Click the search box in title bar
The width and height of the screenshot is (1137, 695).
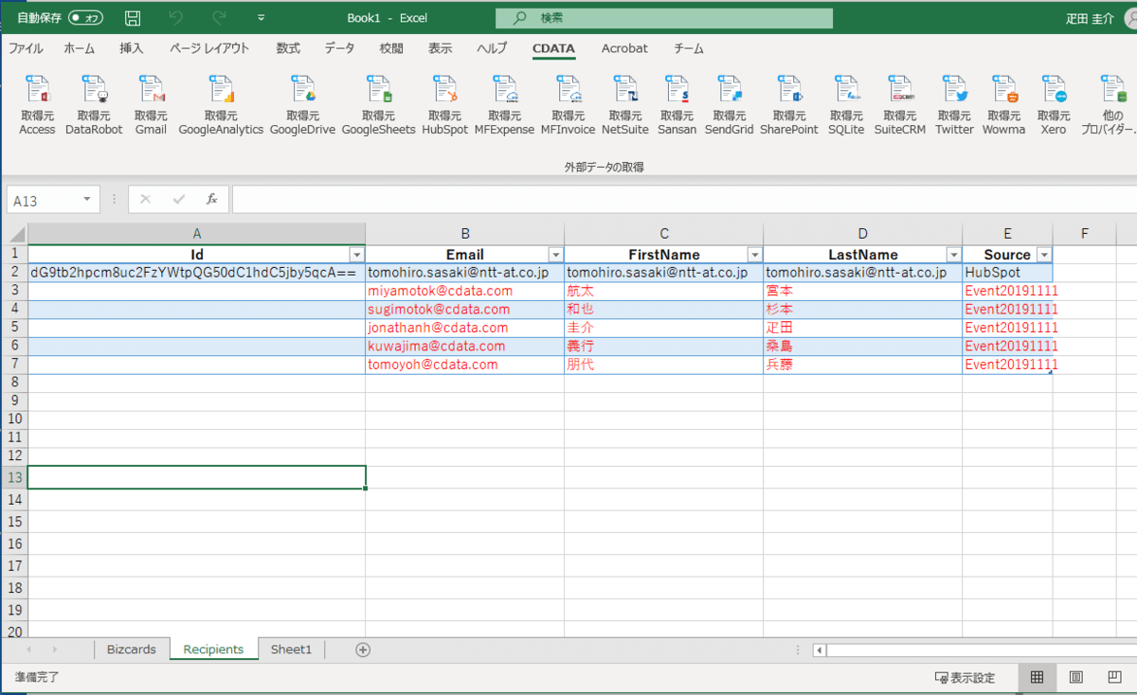(x=663, y=18)
